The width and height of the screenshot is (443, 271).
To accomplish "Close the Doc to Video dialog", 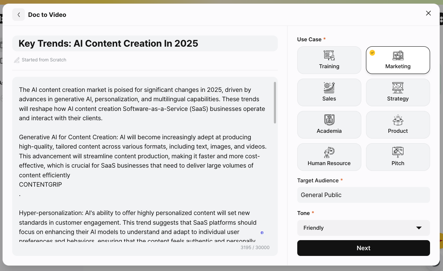I will 428,13.
